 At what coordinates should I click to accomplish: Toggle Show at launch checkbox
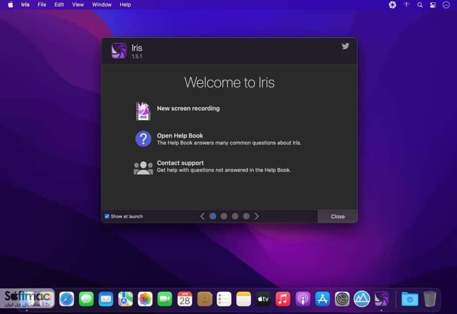(107, 216)
